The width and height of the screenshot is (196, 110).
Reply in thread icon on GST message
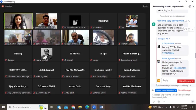click(186, 29)
